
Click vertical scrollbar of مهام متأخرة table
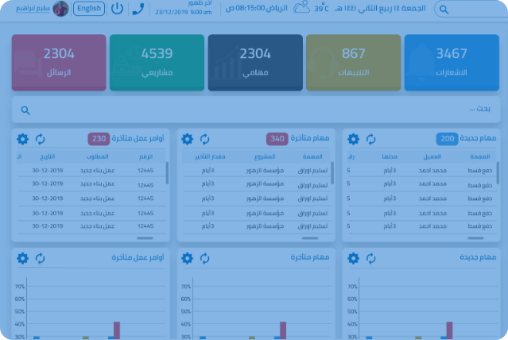(x=332, y=172)
